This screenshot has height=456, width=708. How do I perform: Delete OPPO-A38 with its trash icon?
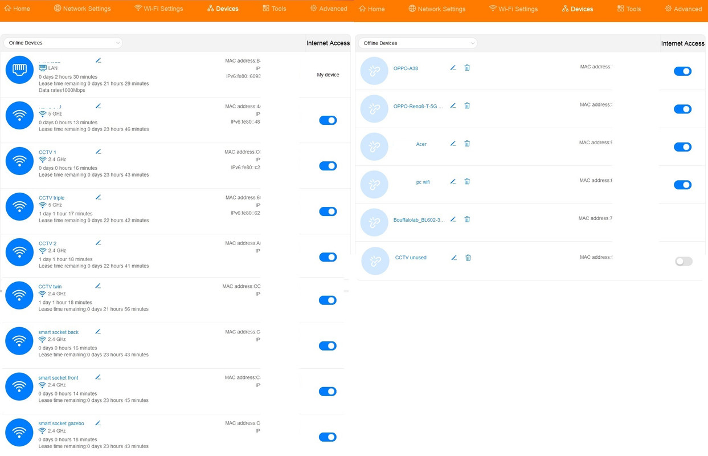[467, 68]
